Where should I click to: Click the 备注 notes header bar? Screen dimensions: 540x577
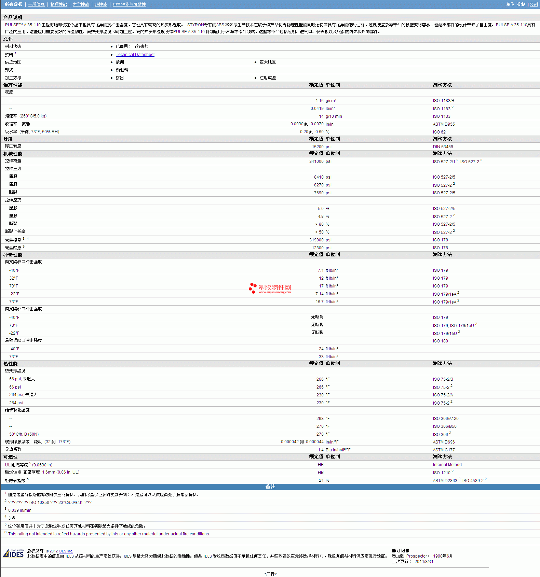click(270, 487)
